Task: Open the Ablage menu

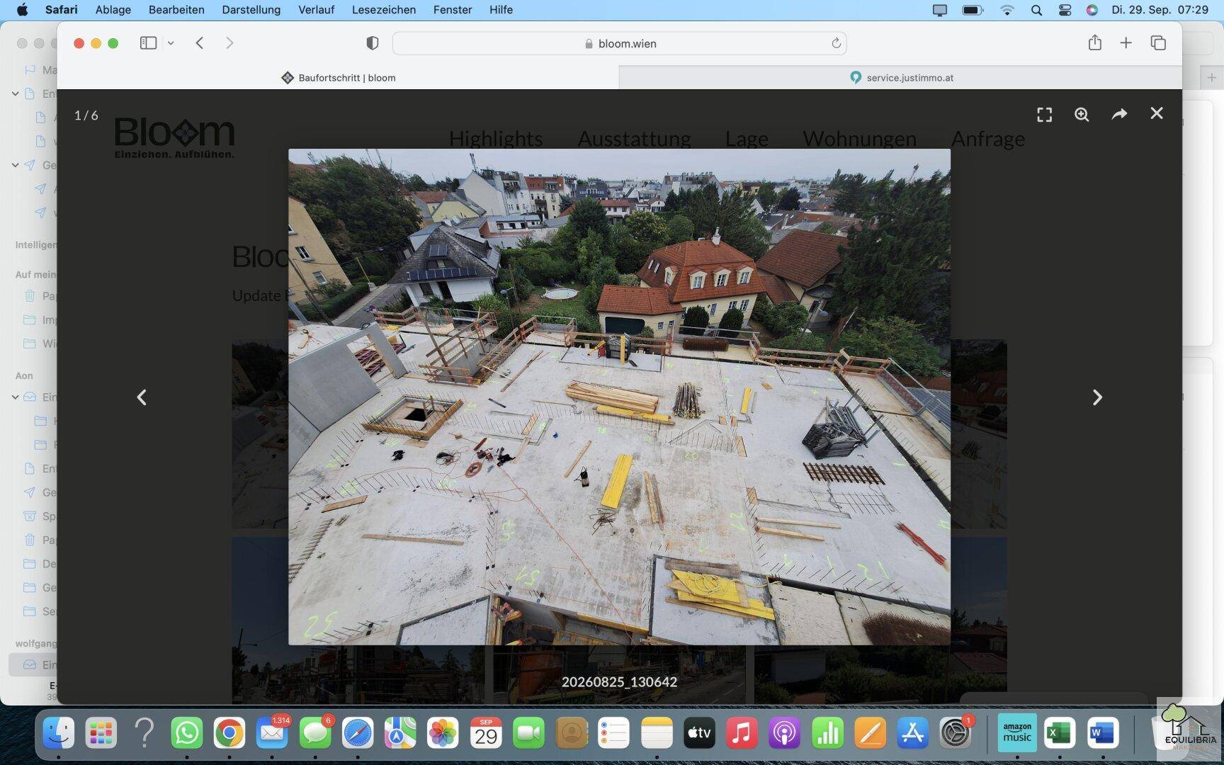Action: 113,10
